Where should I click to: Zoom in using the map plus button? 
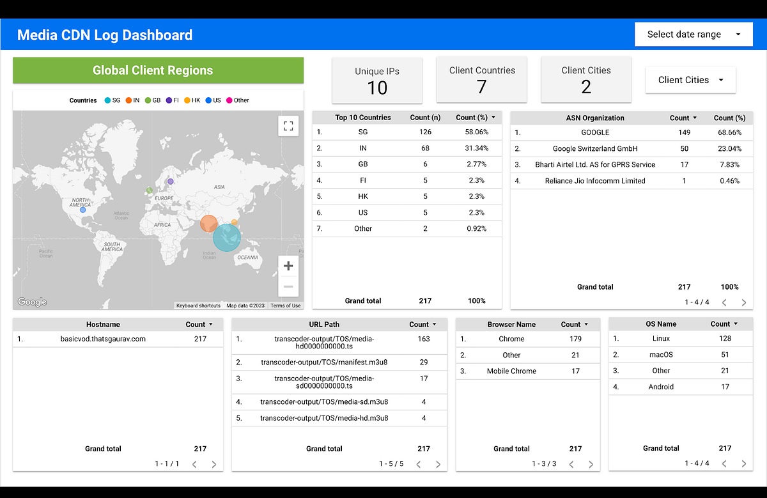288,265
